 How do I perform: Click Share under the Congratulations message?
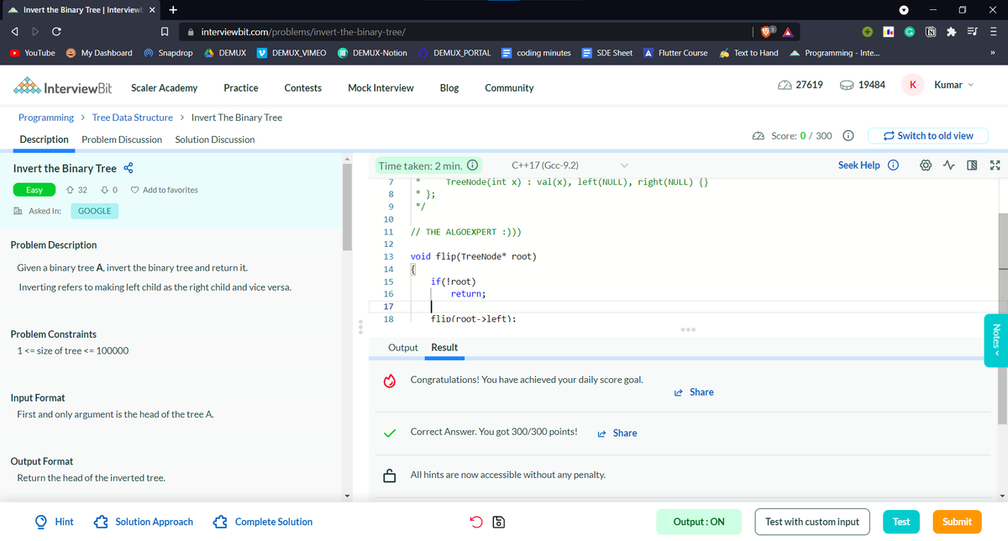694,392
